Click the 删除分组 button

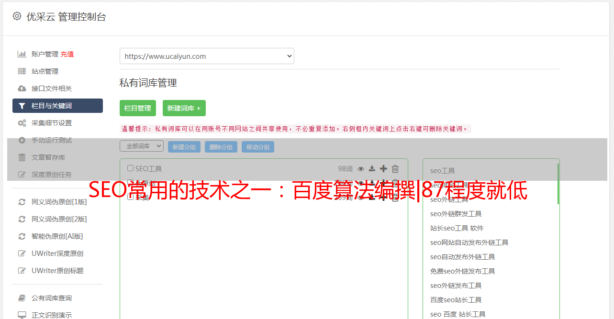221,147
